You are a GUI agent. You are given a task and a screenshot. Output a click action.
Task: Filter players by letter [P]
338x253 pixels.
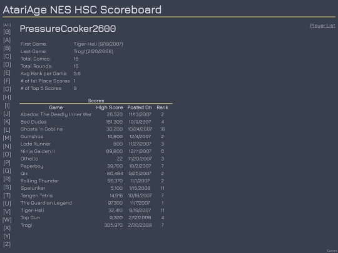pos(7,162)
